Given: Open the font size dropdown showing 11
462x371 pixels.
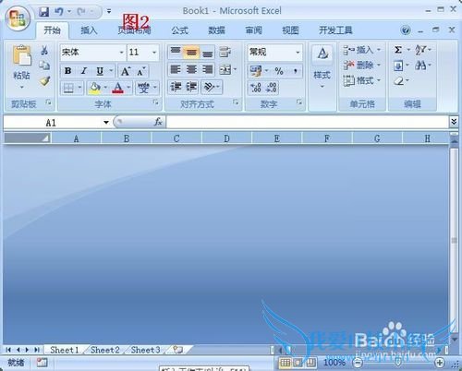Looking at the screenshot, I should 154,53.
